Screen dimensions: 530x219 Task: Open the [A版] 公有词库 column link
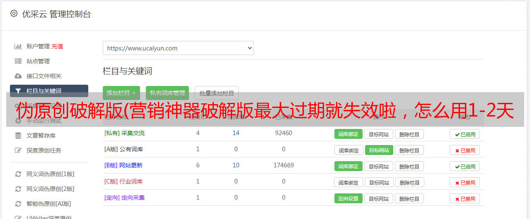click(x=123, y=149)
